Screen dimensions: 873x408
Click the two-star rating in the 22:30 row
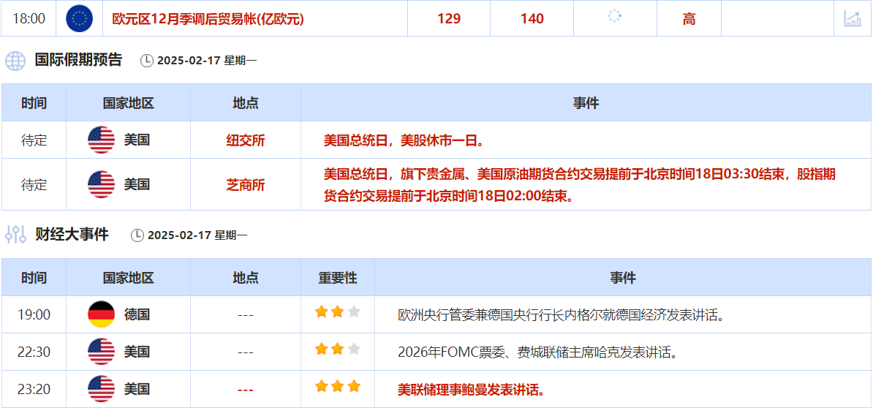tap(337, 349)
